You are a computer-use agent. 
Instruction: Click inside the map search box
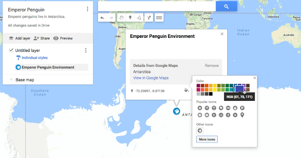(157, 7)
